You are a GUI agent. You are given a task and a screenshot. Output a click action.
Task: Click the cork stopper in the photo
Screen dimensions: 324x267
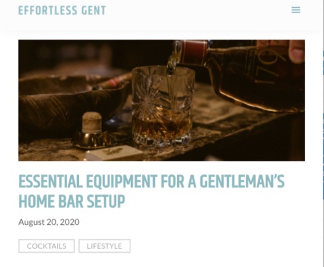click(x=92, y=122)
